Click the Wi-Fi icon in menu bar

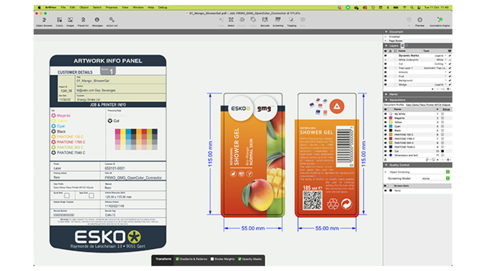pyautogui.click(x=405, y=7)
